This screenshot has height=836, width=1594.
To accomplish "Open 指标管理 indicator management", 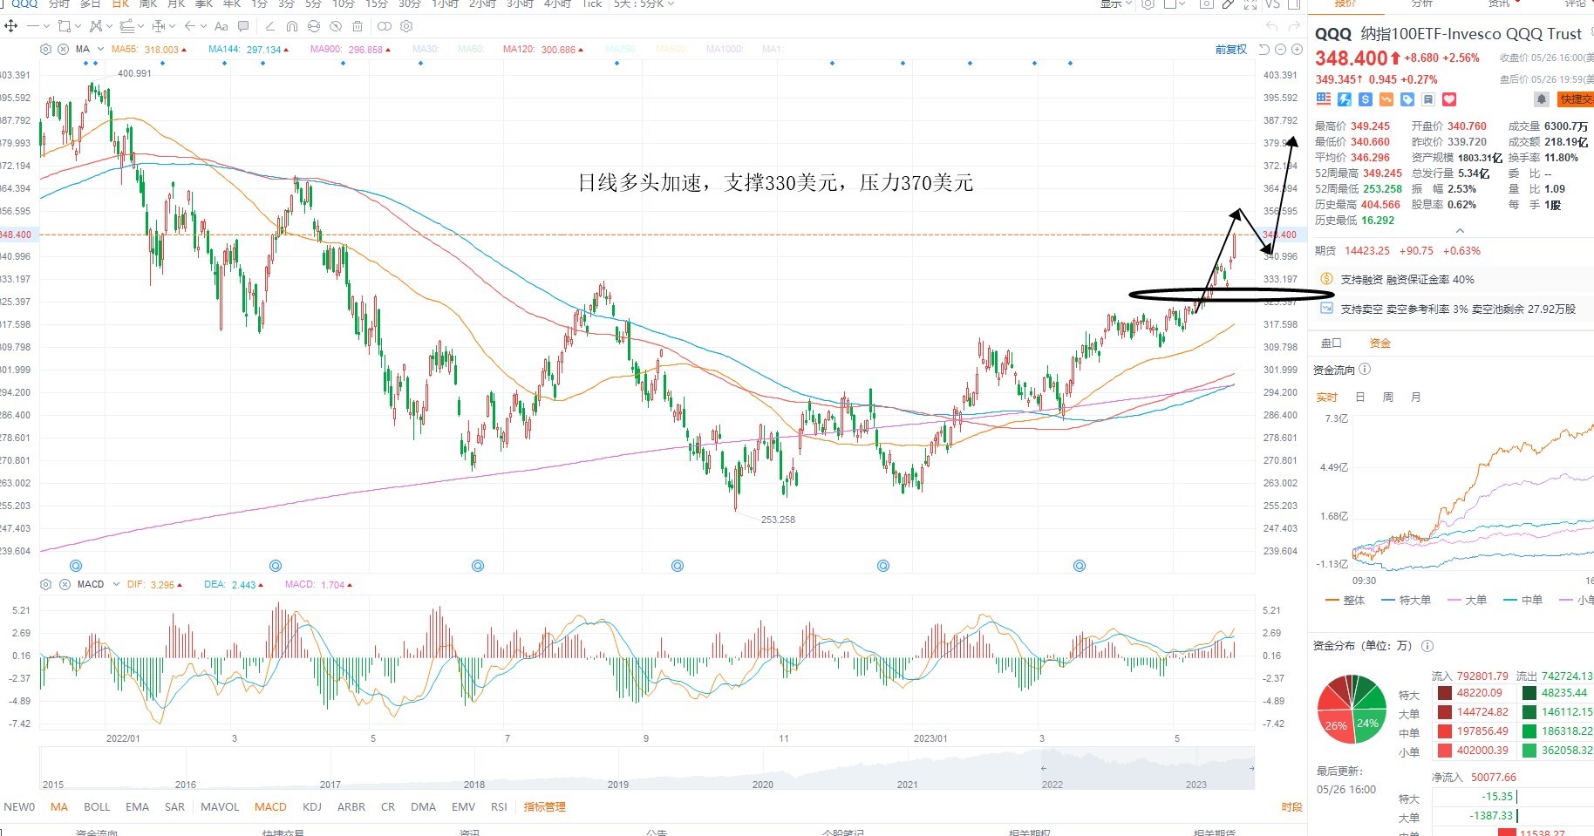I will [544, 807].
